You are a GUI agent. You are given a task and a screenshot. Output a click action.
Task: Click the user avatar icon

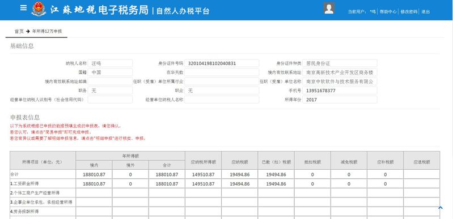coord(329,8)
